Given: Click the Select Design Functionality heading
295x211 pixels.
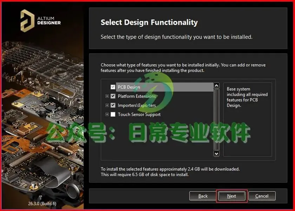Looking at the screenshot, I should (149, 22).
